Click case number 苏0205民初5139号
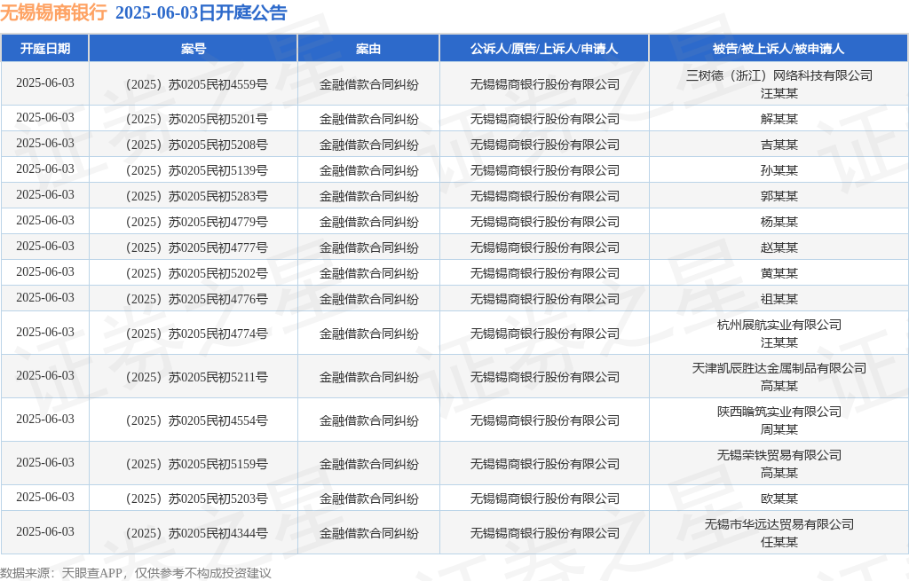Image resolution: width=909 pixels, height=581 pixels. (218, 170)
